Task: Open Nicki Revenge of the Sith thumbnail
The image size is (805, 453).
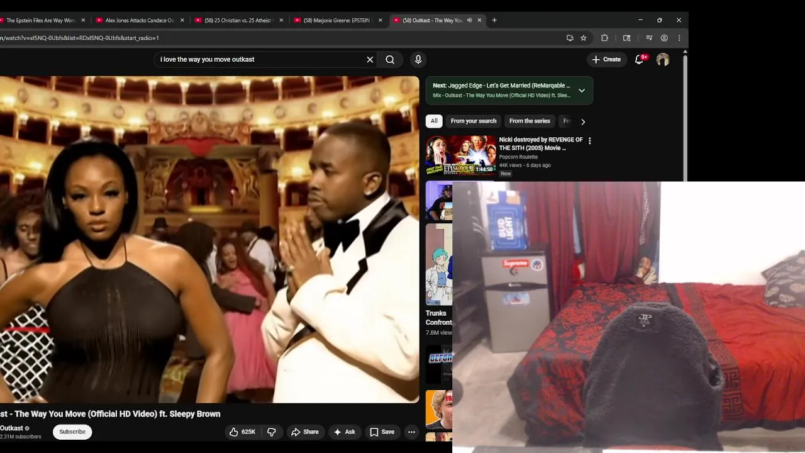Action: pos(461,155)
